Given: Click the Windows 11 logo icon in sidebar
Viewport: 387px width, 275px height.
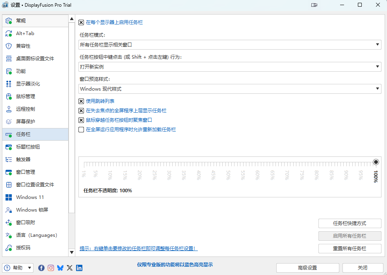Looking at the screenshot, I should click(9, 197).
